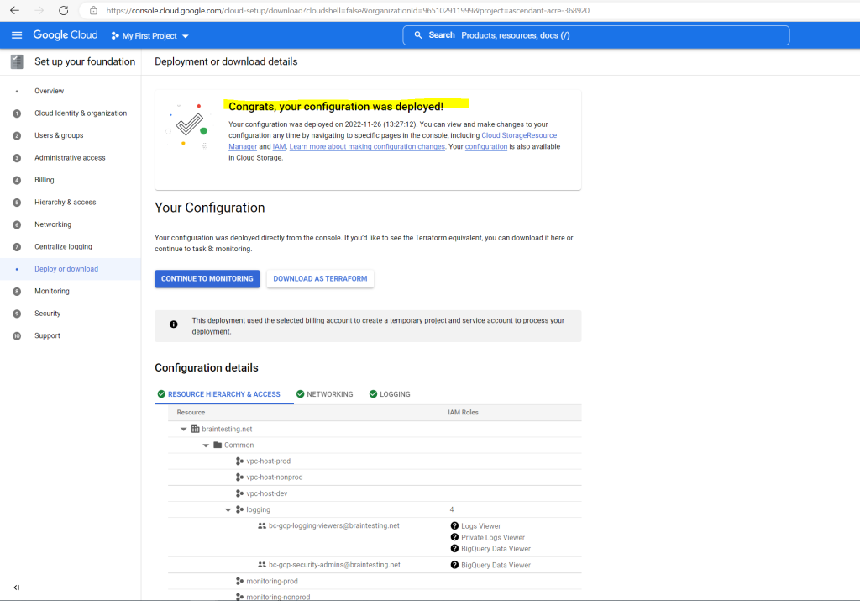Click step 1 number badge in sidebar
This screenshot has height=601, width=860.
coord(17,113)
